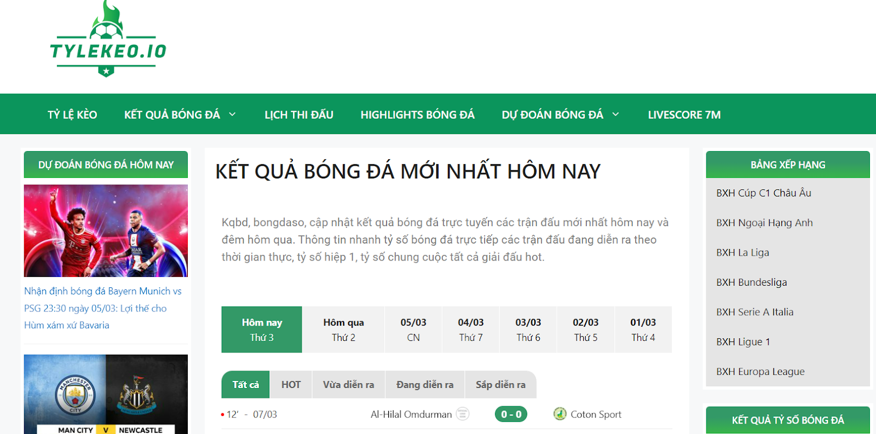
Task: Click the Bayern Munich vs PSG thumbnail
Action: point(106,230)
